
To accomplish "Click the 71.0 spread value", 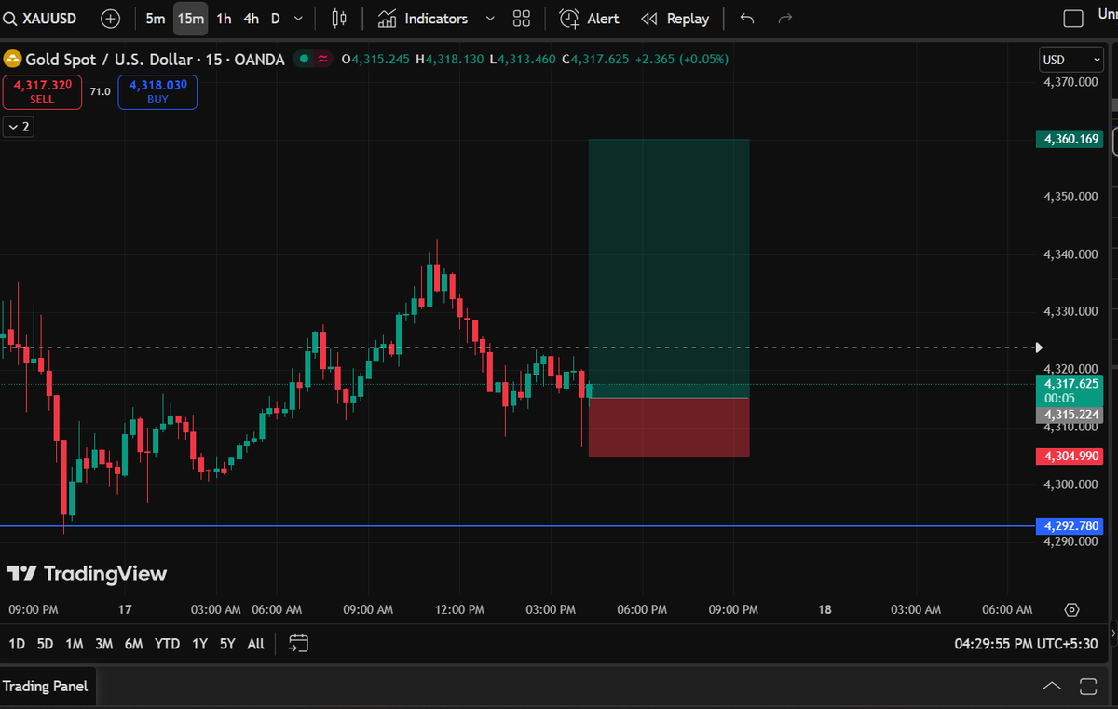I will [100, 91].
